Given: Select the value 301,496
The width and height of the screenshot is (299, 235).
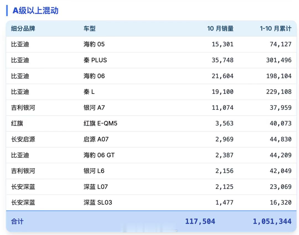Looking at the screenshot, I should (x=279, y=60).
